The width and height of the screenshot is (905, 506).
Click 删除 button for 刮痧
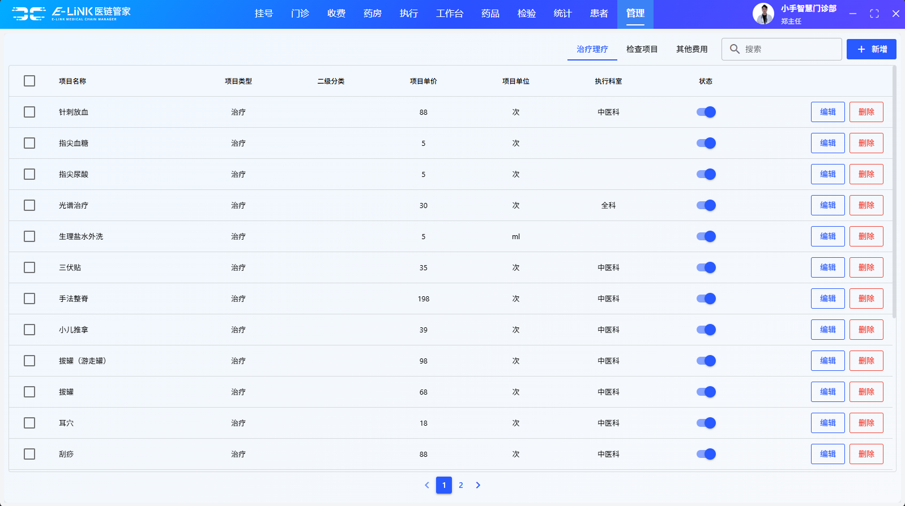[866, 454]
